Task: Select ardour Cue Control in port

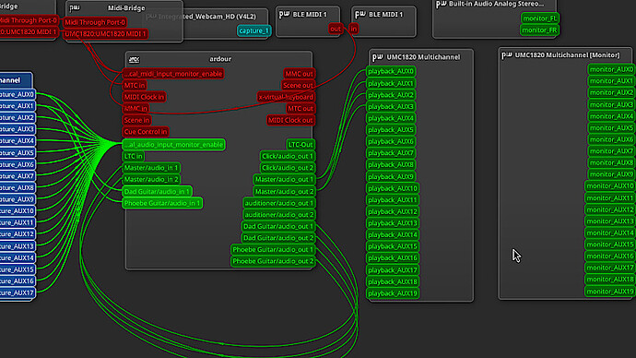Action: pos(146,132)
